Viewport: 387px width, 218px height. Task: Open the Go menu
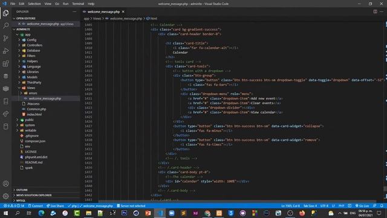(x=57, y=4)
